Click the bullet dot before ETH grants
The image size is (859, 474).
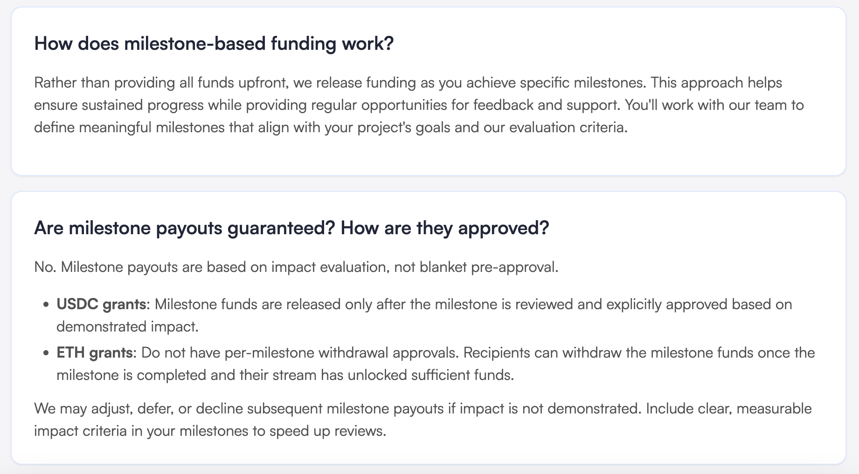coord(46,353)
